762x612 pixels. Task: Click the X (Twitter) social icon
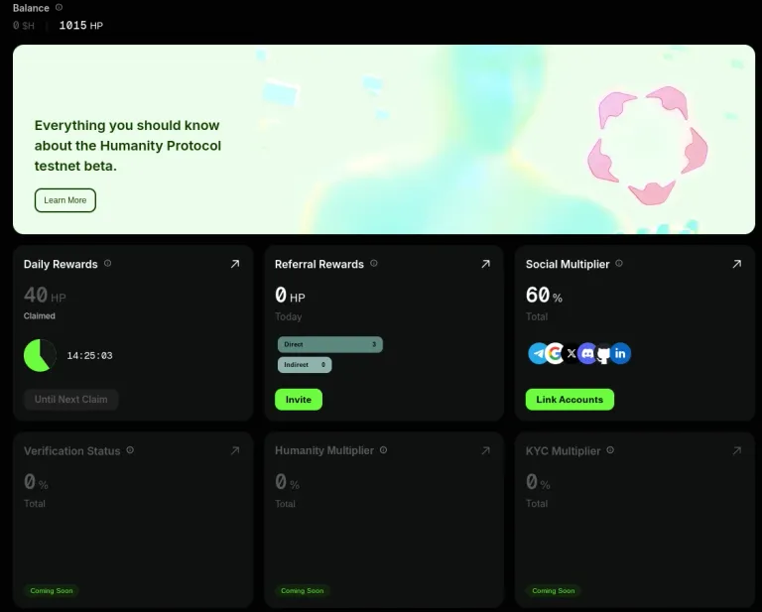[571, 353]
